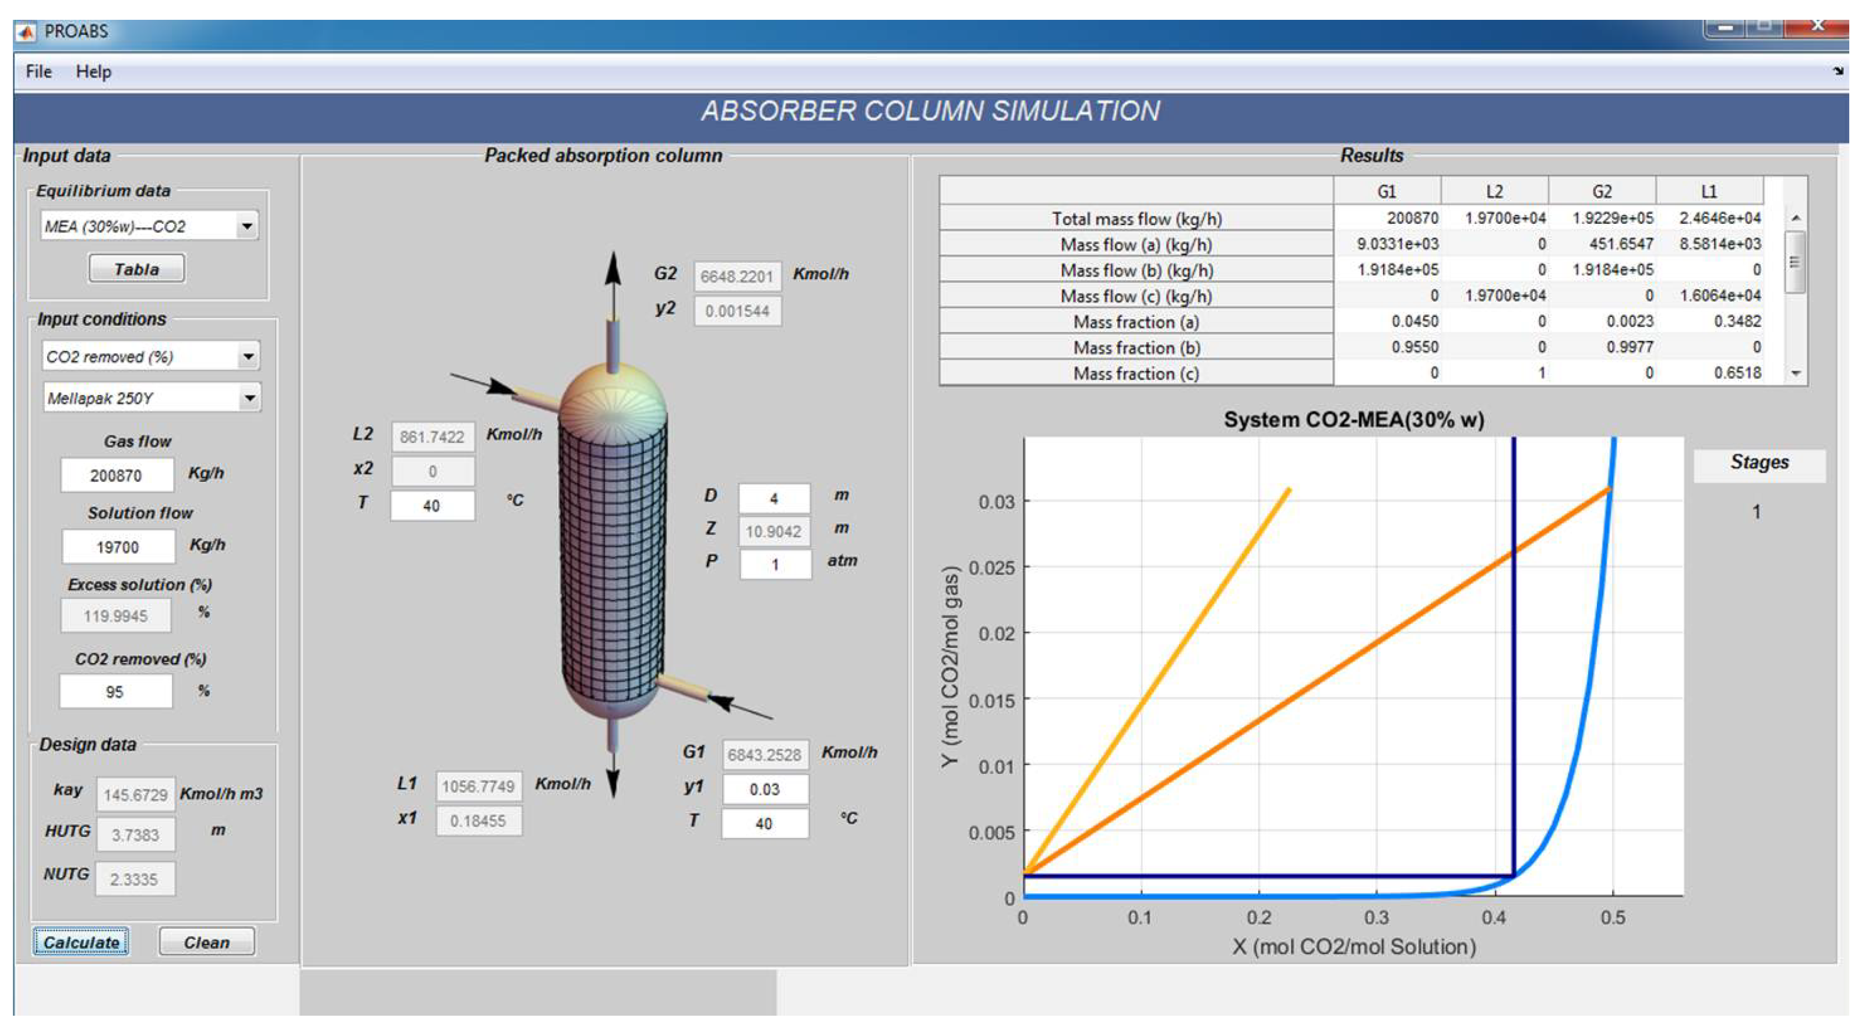Select the CO2 removed percentage field

(116, 692)
